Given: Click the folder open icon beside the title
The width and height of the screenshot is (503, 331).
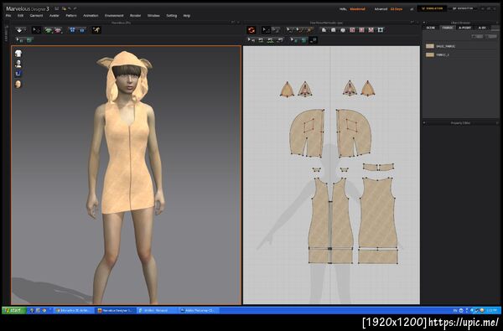Looking at the screenshot, I should [64, 8].
